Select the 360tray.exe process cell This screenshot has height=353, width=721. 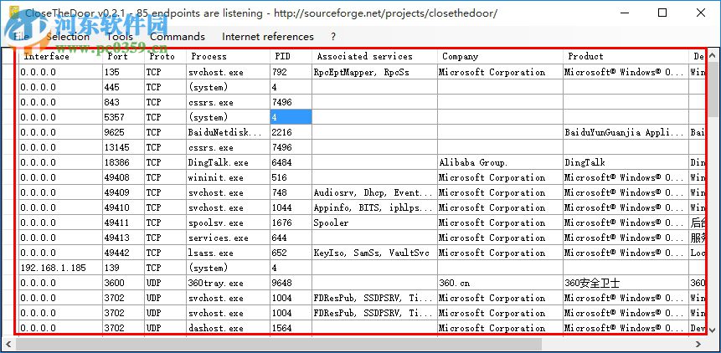[228, 284]
